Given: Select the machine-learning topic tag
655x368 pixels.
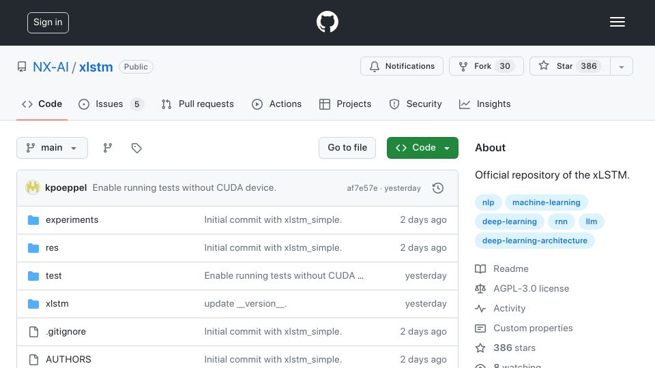Looking at the screenshot, I should tap(546, 202).
